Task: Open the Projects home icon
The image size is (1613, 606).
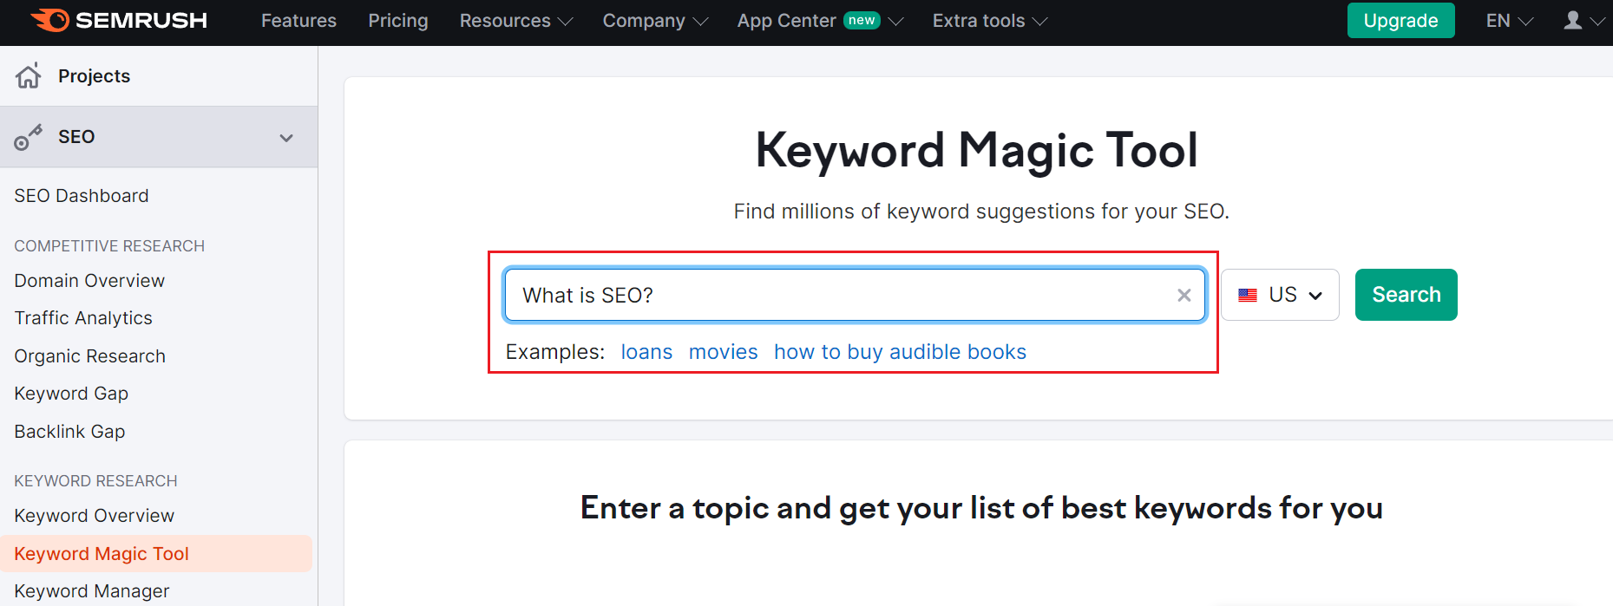Action: pos(28,76)
